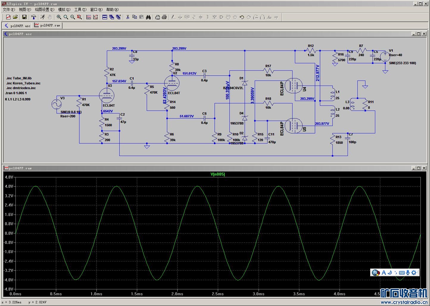Click the IME microphone voice input icon
The height and width of the screenshot is (306, 430).
pos(408,272)
